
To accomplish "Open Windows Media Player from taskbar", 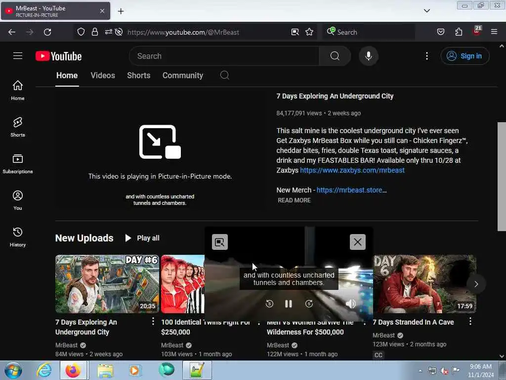I will [134, 370].
